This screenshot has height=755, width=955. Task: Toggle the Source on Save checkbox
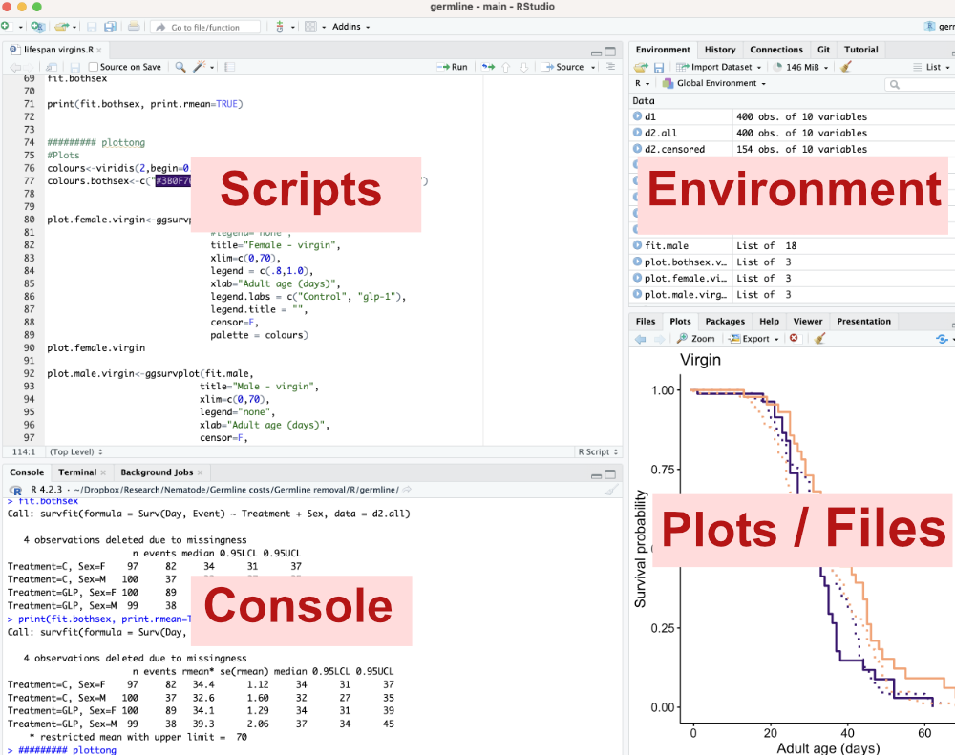click(94, 67)
